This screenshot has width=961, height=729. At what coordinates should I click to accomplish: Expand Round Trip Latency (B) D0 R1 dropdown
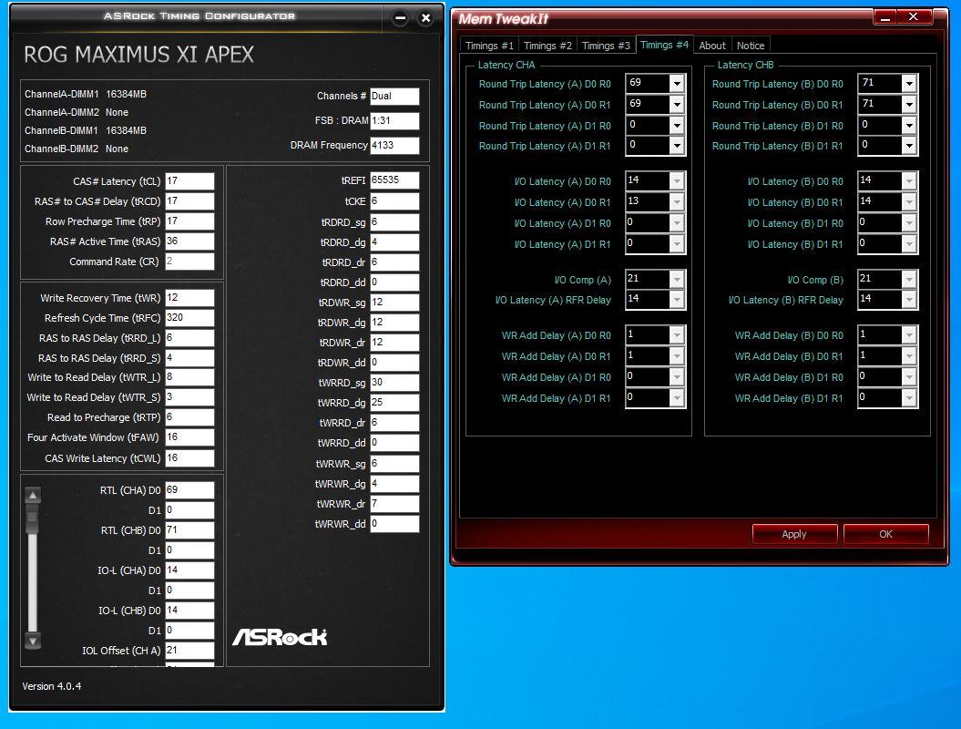909,105
